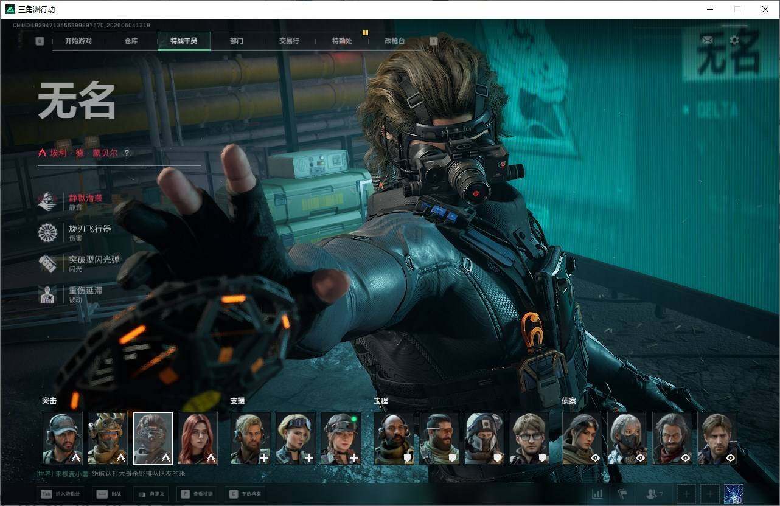Click the 突破型闪光弹 skill icon
Screen dimensions: 780x506
(x=47, y=263)
